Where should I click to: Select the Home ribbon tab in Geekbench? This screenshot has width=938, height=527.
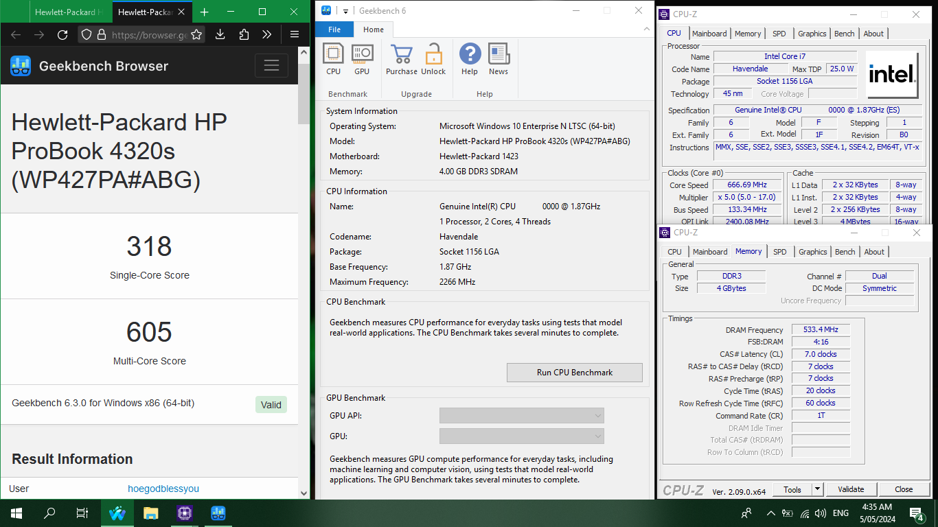(374, 30)
